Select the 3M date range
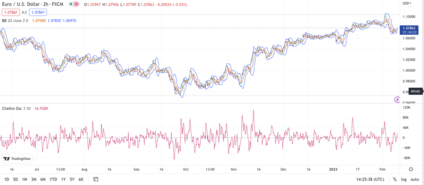This screenshot has height=185, width=424. coord(34,179)
